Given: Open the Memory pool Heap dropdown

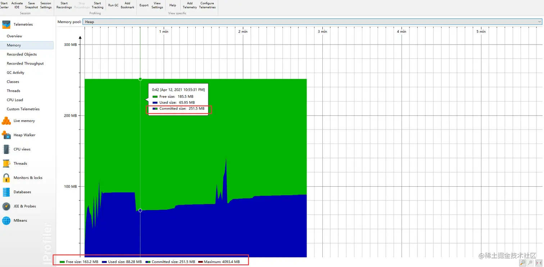Looking at the screenshot, I should click(312, 22).
